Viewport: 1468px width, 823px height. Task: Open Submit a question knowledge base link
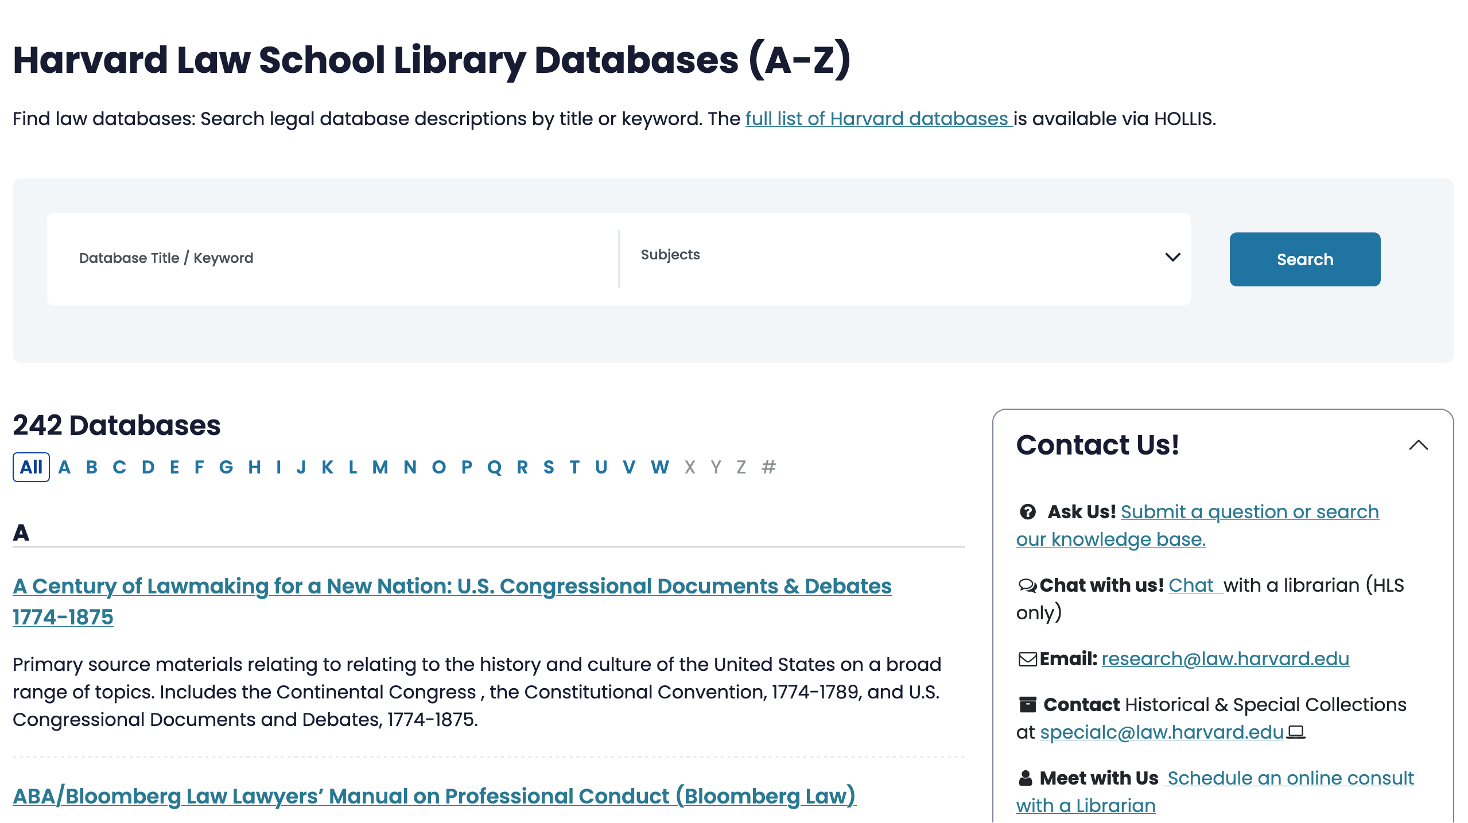coord(1198,525)
